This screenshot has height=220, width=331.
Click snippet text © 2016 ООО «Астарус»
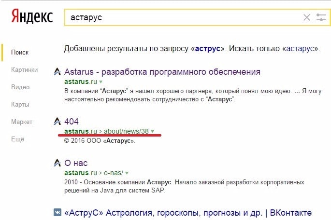point(100,140)
